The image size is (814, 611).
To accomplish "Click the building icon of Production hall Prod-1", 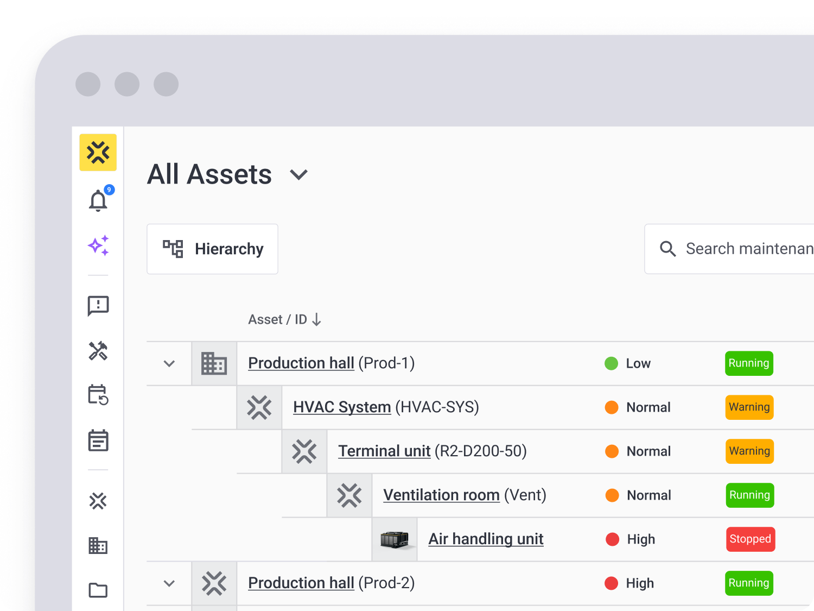I will point(214,363).
